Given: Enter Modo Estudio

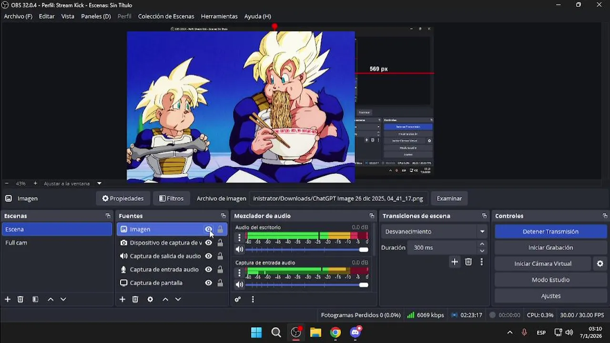Looking at the screenshot, I should pos(550,280).
